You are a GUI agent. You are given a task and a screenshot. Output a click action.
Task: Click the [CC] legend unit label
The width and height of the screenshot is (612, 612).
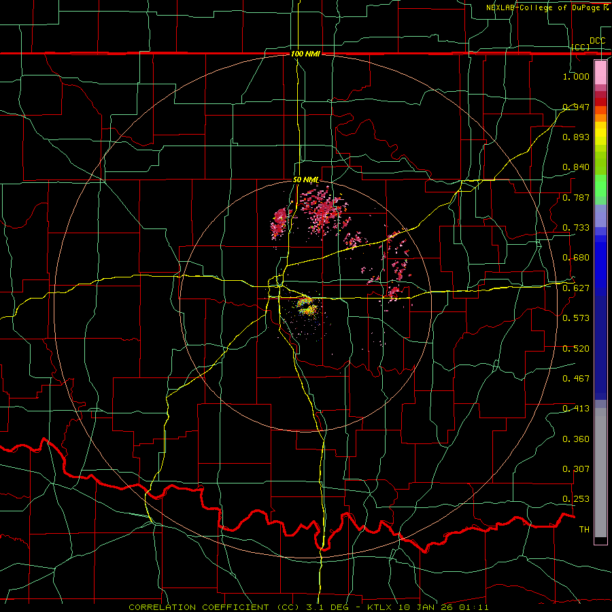coord(581,47)
